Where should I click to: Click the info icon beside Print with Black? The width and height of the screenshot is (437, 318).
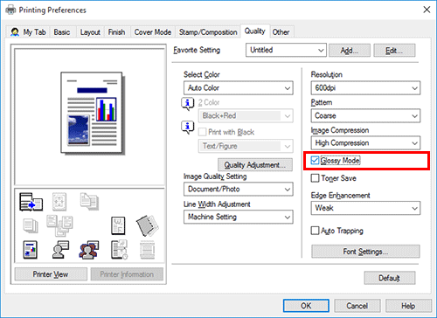188,128
